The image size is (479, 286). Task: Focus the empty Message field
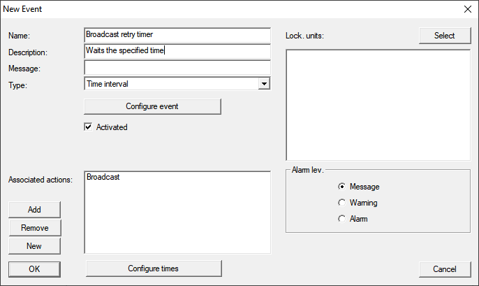click(x=176, y=68)
